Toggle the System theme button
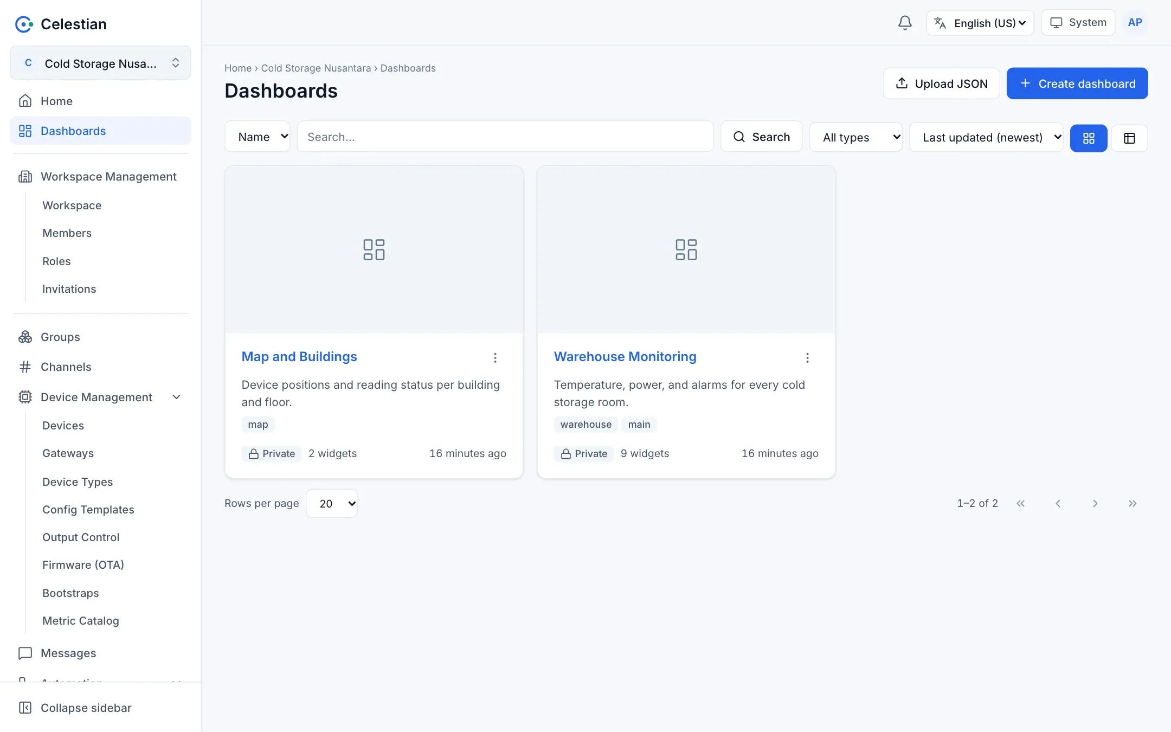The height and width of the screenshot is (732, 1171). [1078, 23]
